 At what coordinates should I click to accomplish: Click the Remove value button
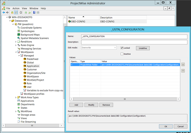tap(106, 105)
